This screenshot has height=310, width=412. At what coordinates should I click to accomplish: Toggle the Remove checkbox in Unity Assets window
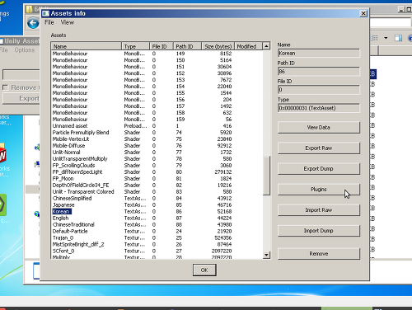pos(5,87)
